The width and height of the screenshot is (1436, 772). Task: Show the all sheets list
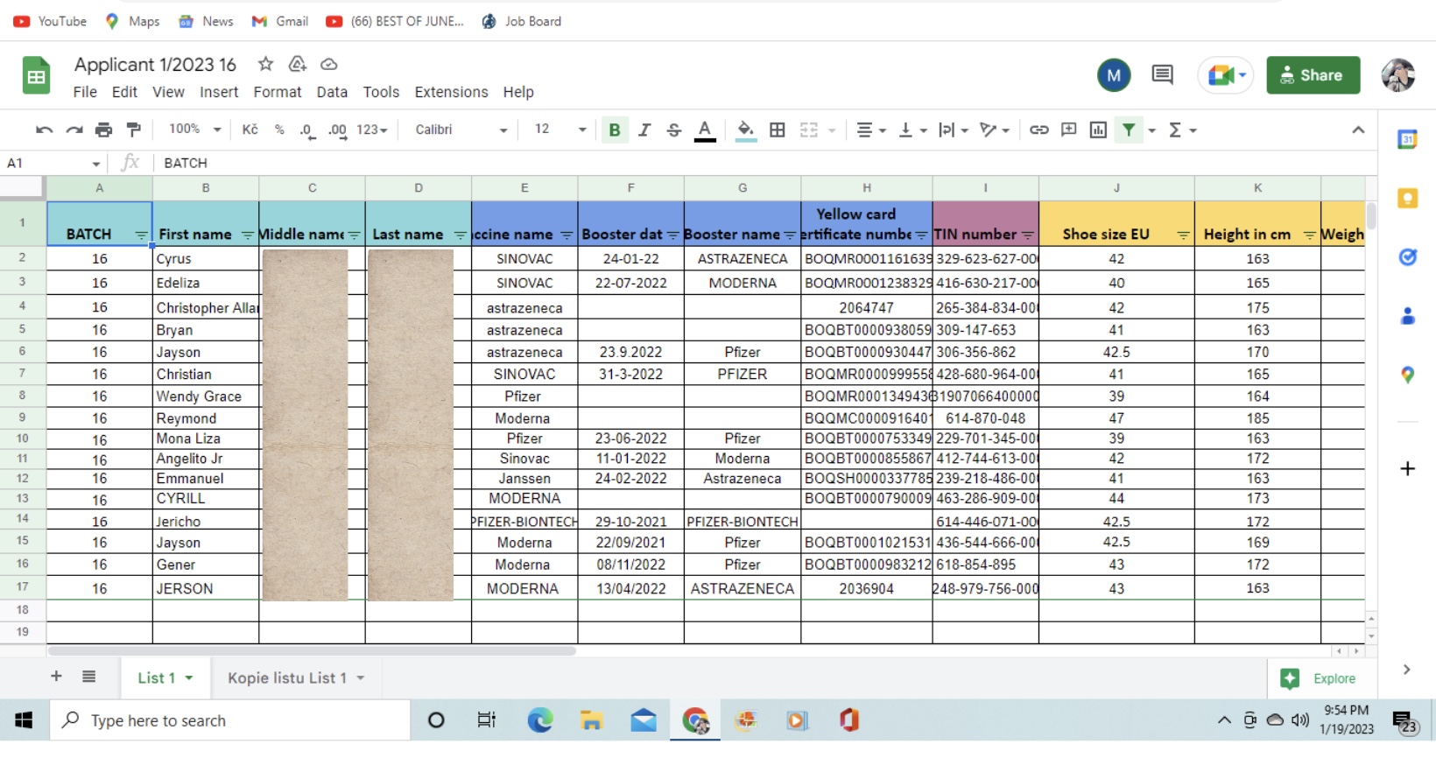point(88,677)
